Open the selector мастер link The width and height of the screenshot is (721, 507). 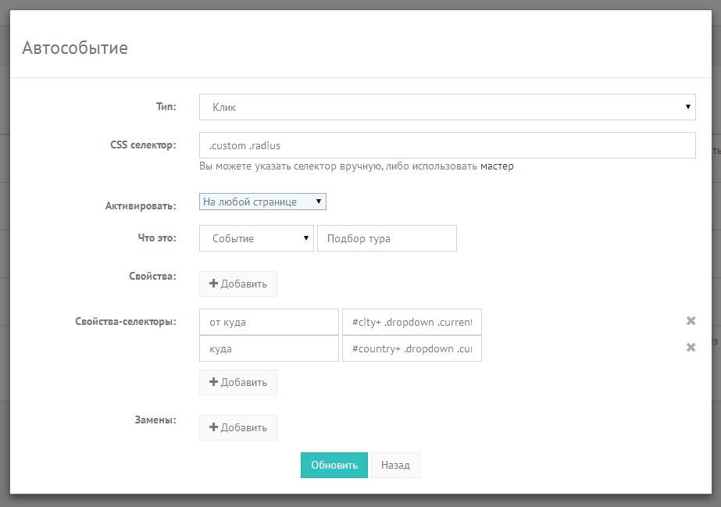tap(497, 166)
